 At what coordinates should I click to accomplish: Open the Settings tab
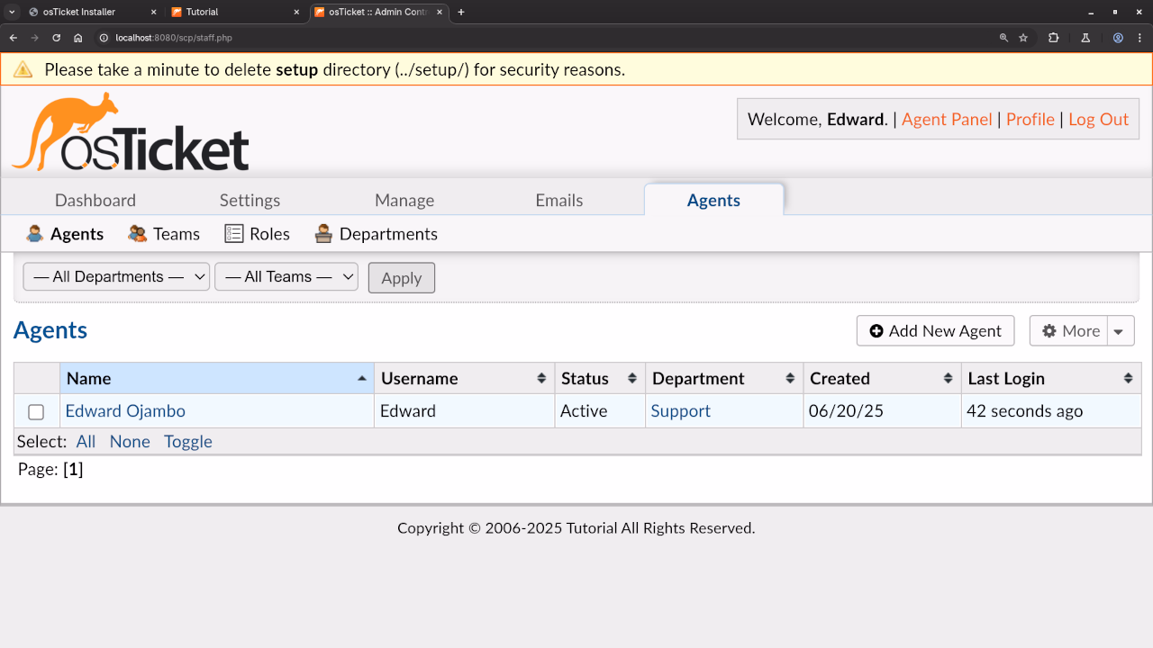pyautogui.click(x=250, y=200)
